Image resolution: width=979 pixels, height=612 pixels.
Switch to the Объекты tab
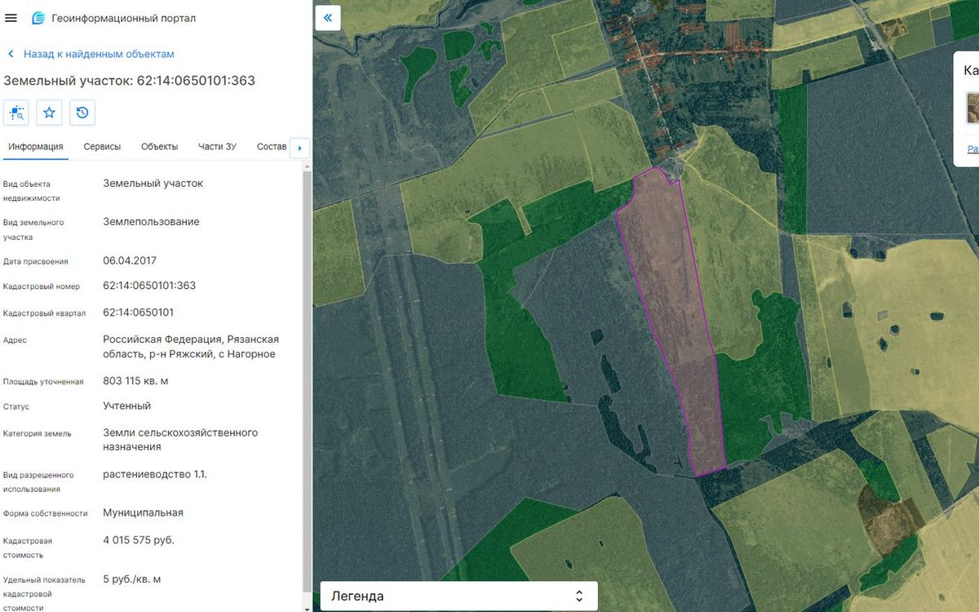[159, 147]
